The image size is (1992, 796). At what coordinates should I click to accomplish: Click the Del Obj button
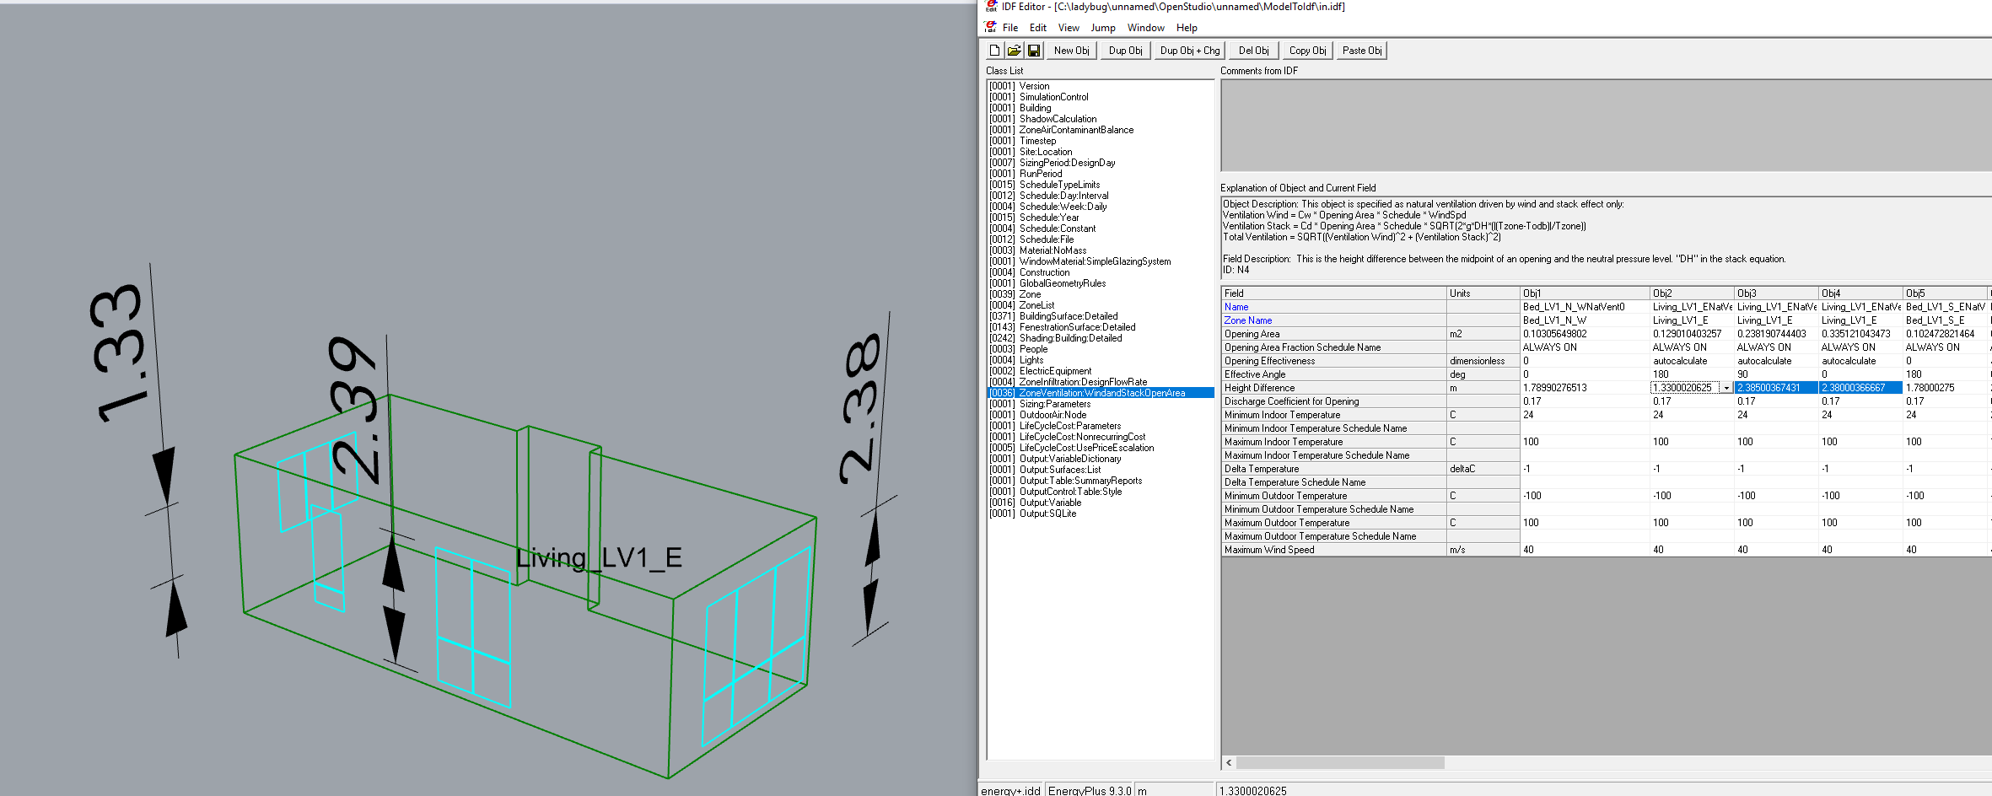coord(1253,51)
